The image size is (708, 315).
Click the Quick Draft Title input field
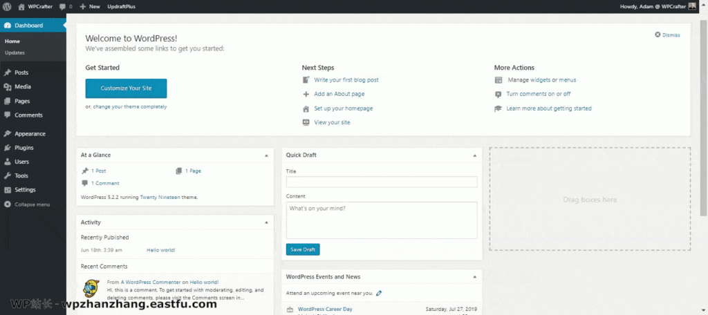[381, 182]
